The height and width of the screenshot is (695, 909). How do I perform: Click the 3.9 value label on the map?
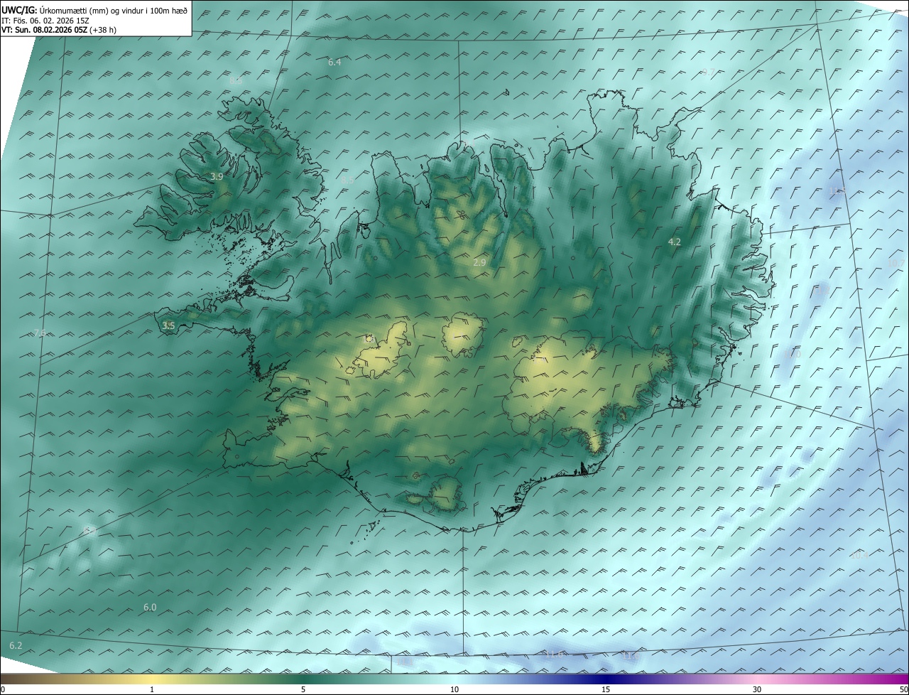point(217,176)
